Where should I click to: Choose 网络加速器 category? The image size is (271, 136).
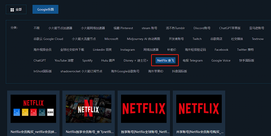(151, 50)
